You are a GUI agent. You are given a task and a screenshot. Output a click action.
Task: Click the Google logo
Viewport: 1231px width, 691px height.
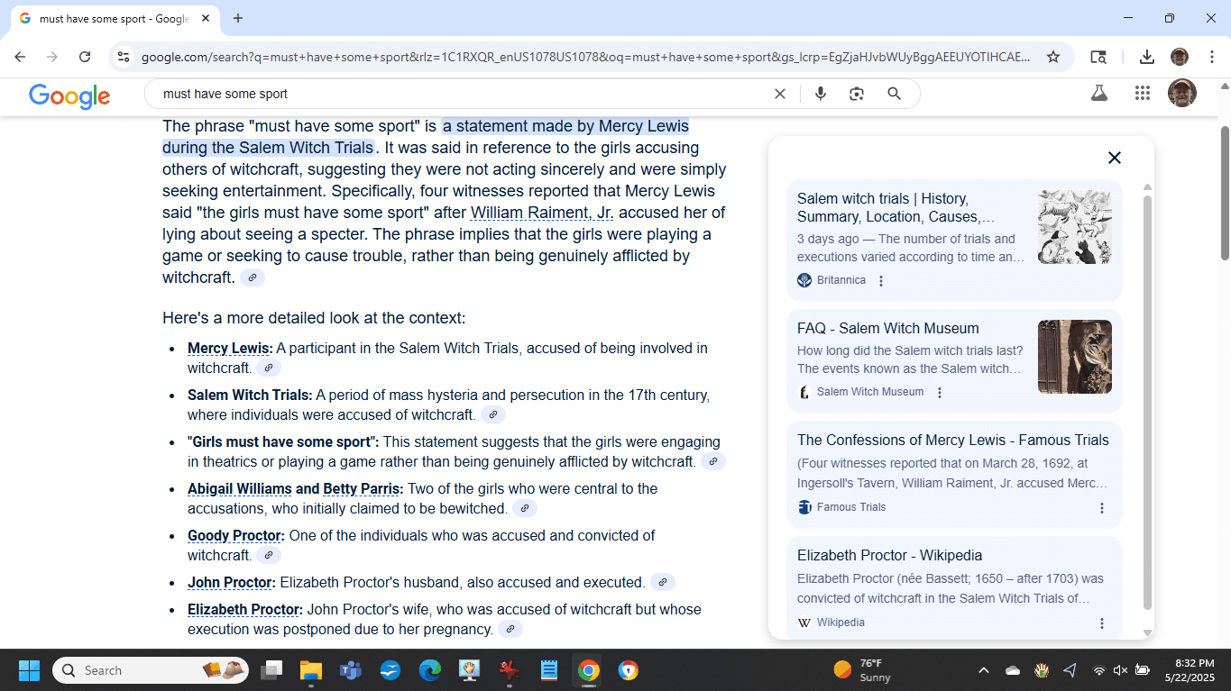click(69, 95)
